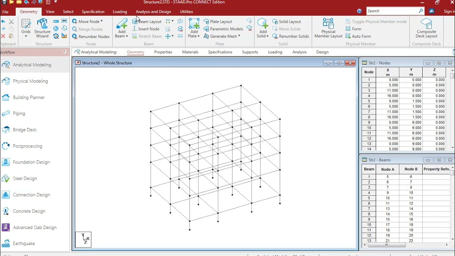Select the Piping workflow
Screen dimensions: 455x256
point(35,113)
